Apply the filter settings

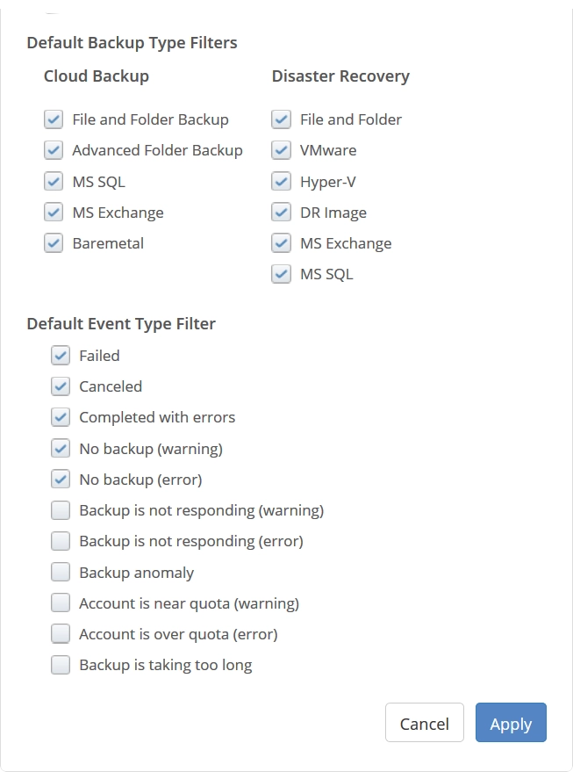(511, 722)
